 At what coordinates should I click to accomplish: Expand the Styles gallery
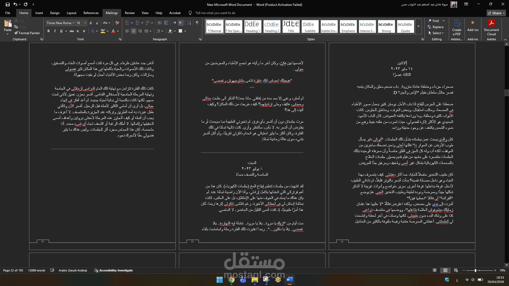tap(418, 26)
